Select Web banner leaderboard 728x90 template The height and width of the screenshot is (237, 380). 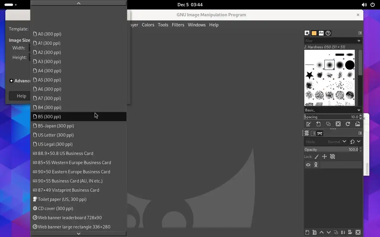79,218
